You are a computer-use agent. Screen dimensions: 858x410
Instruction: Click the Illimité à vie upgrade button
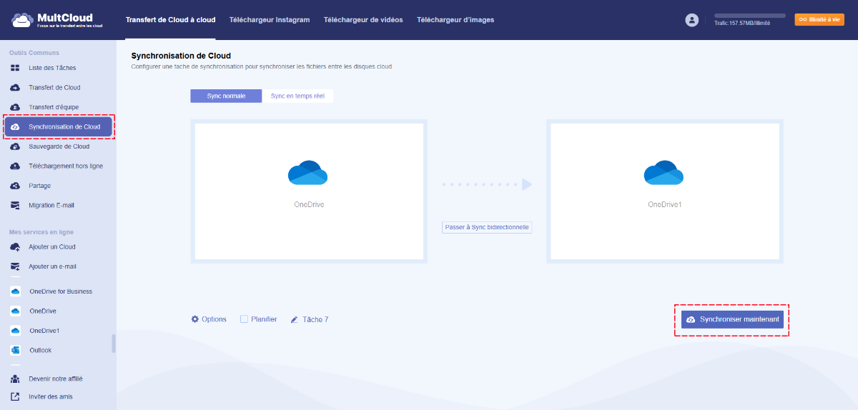(819, 20)
